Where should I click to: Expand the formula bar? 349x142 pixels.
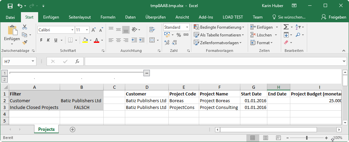[x=345, y=61]
